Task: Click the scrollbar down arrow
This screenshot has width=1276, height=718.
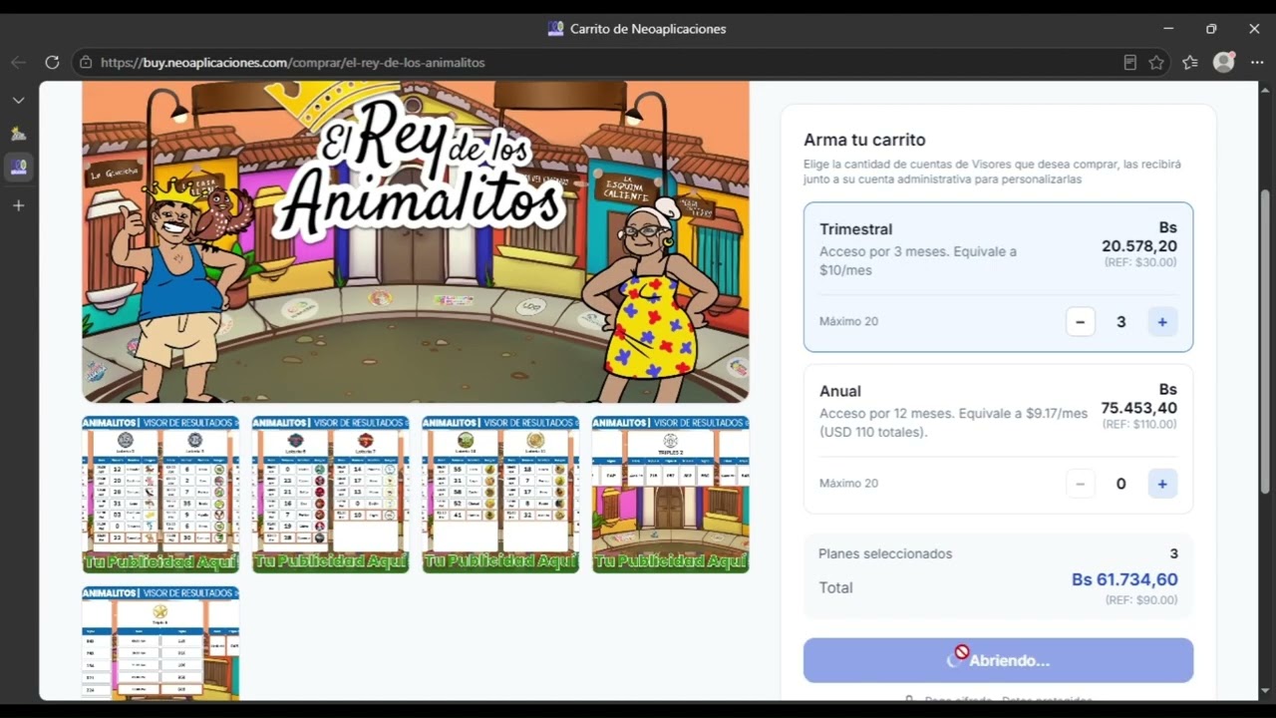Action: point(1266,690)
